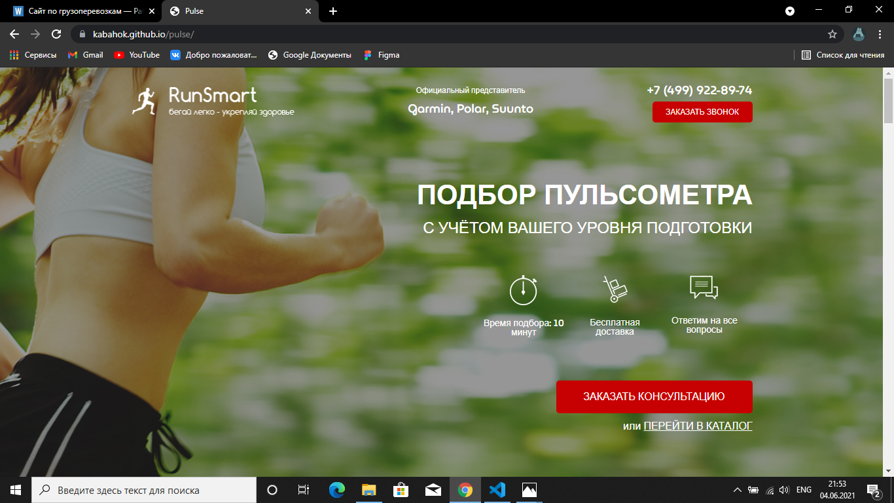
Task: Open the Chrome three-dot menu
Action: [x=879, y=34]
